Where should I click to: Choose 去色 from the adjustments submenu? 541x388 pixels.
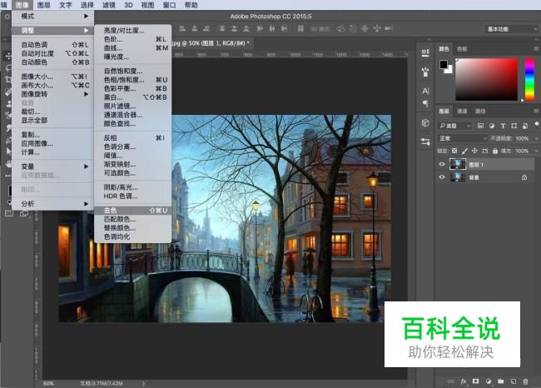pyautogui.click(x=133, y=210)
